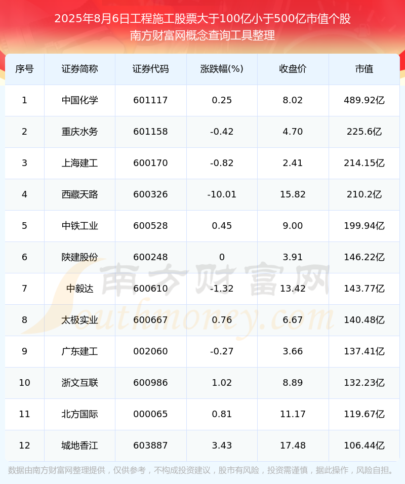405x484 pixels.
Task: Select stock code 600248
Action: coord(151,257)
